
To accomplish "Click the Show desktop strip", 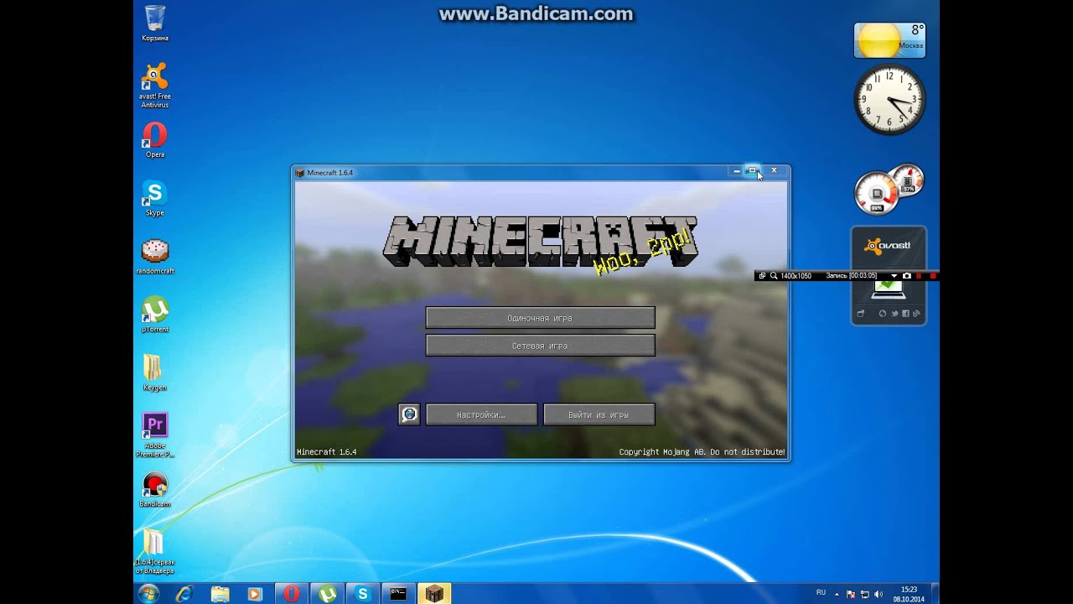I will pyautogui.click(x=936, y=594).
